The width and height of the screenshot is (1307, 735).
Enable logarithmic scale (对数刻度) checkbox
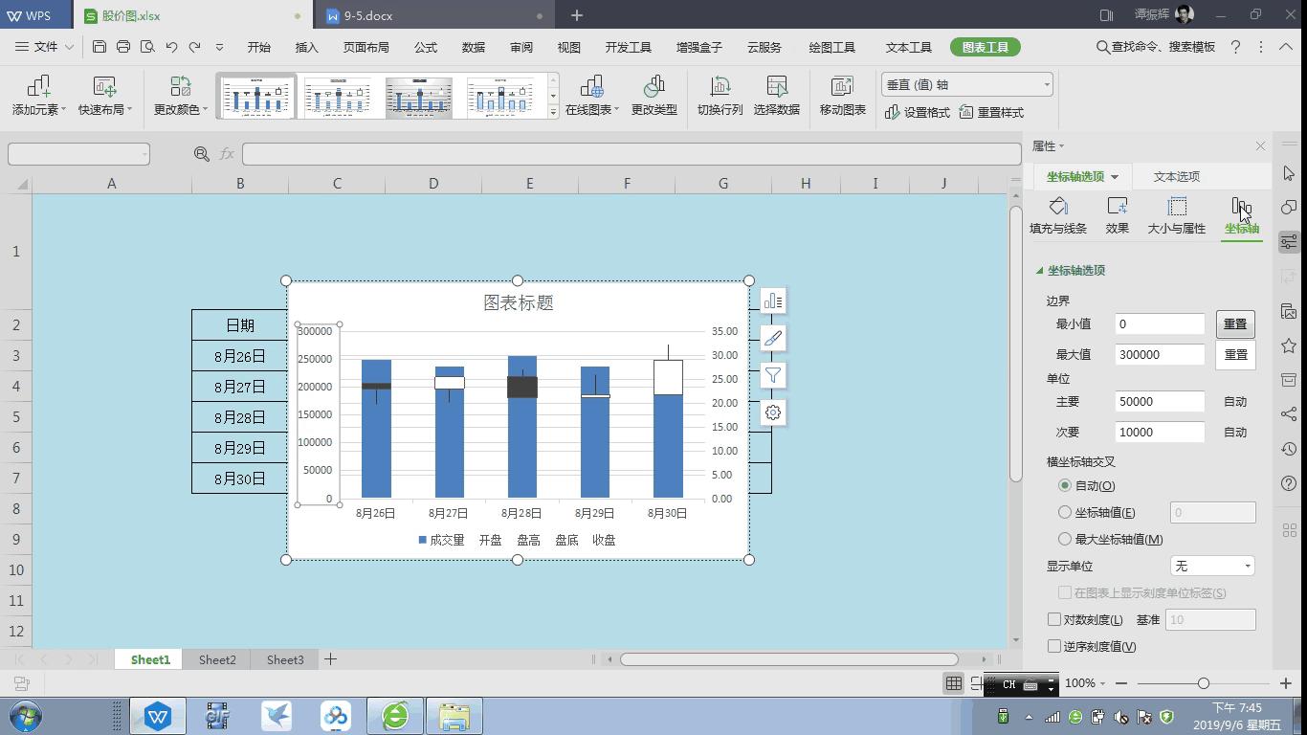(1054, 620)
